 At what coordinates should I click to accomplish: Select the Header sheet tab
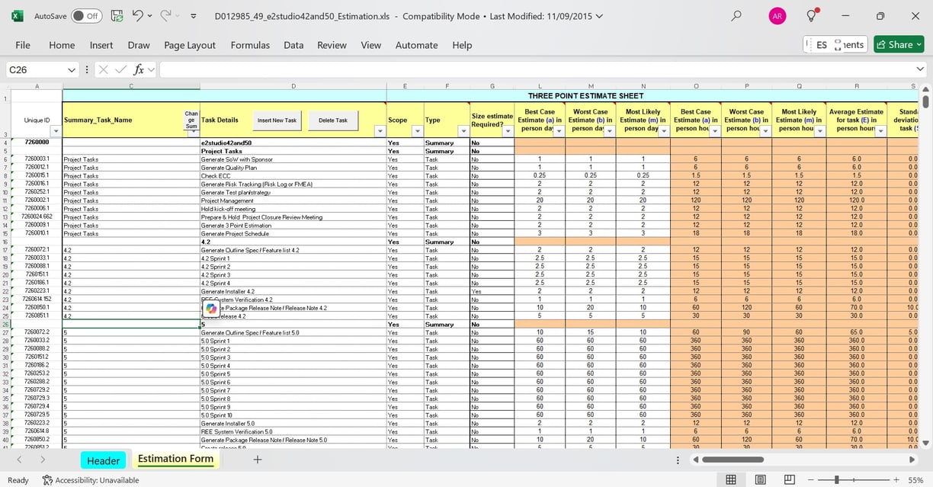103,460
